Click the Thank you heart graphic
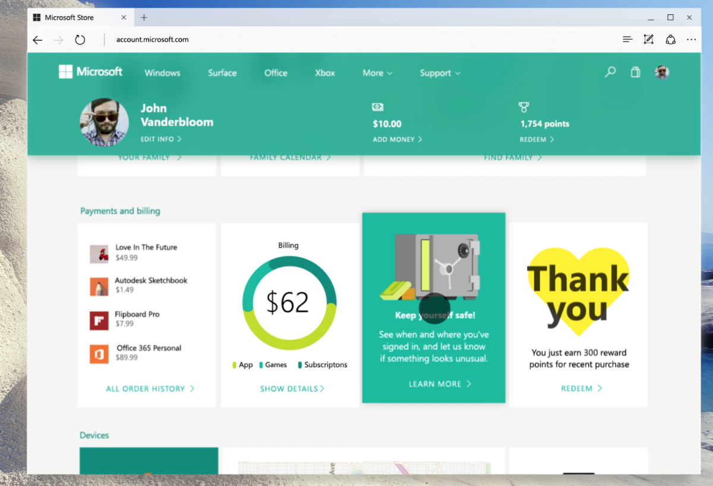Viewport: 713px width, 486px height. coord(578,291)
